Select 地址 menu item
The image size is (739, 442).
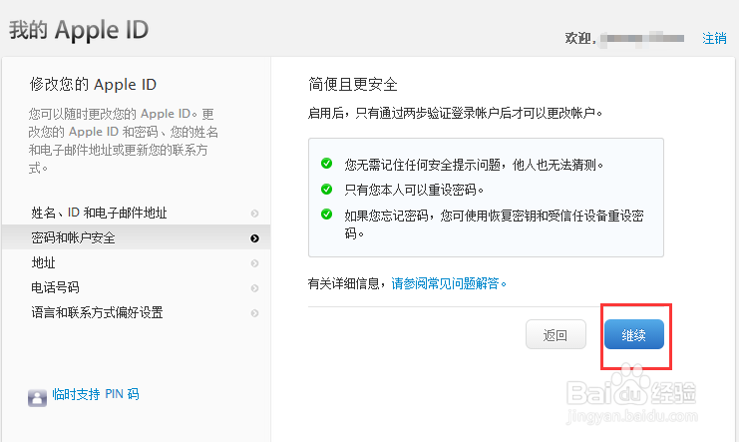pos(137,262)
